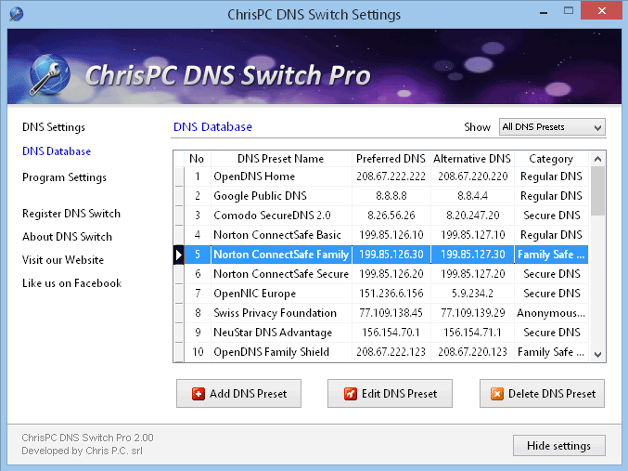This screenshot has width=628, height=471.
Task: Click the globe wrench logo in banner
Action: pyautogui.click(x=50, y=74)
